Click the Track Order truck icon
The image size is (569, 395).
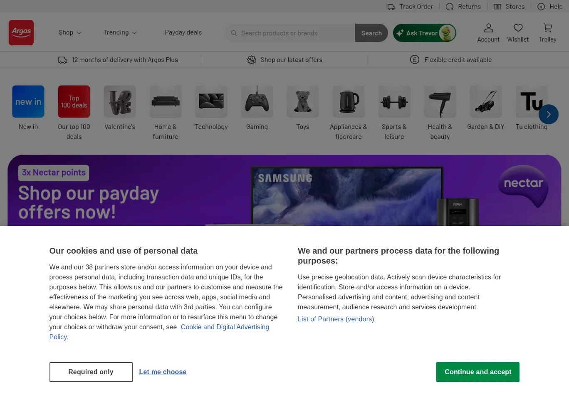tap(391, 7)
